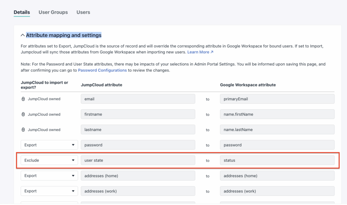Click JumpCloud addresses (home) attribute field

pos(138,176)
